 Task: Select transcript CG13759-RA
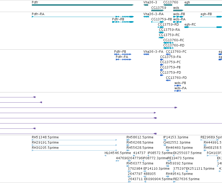161,32
